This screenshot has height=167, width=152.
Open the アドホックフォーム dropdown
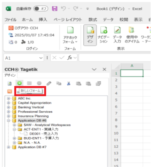pos(70,35)
